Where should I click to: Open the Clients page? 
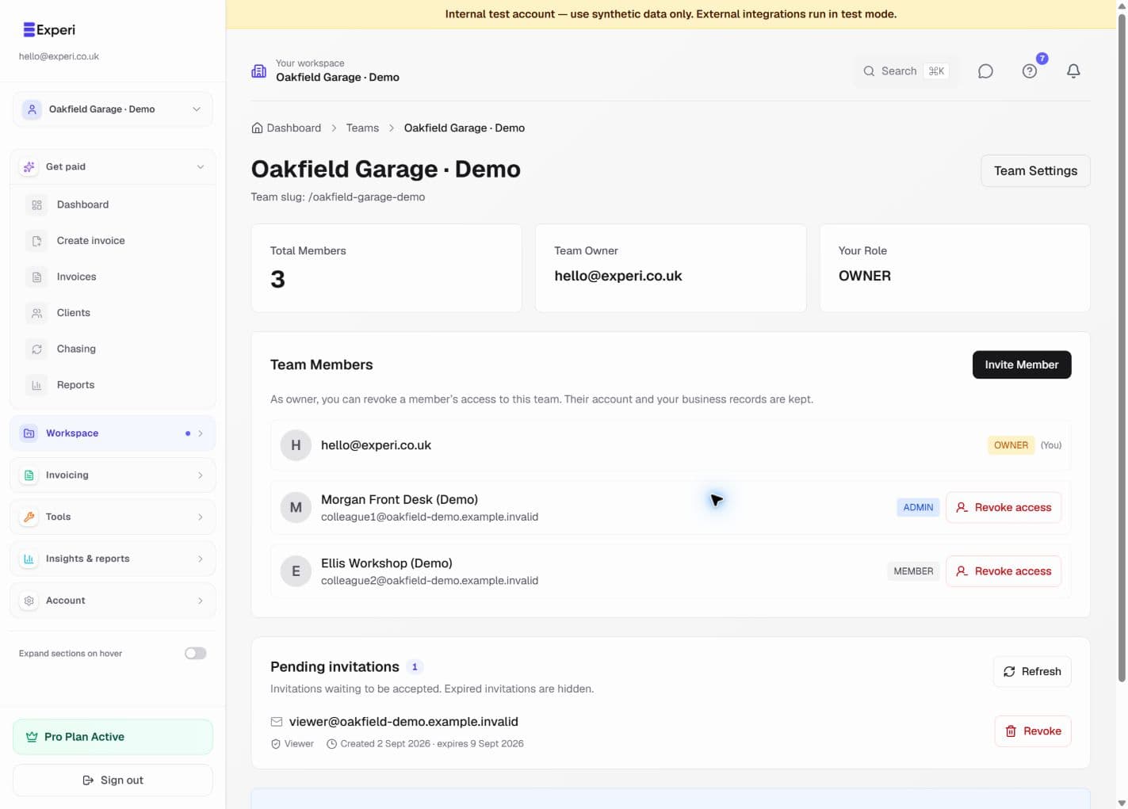click(x=113, y=313)
